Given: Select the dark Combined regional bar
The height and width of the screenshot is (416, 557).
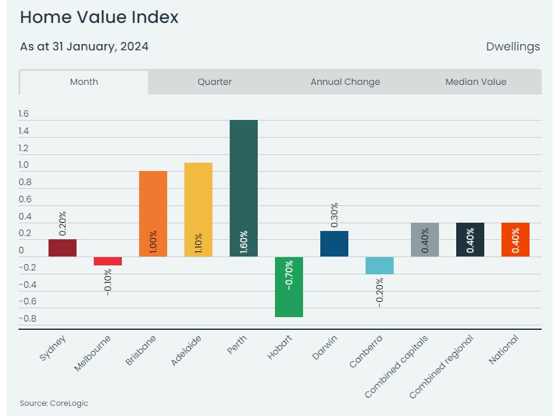Looking at the screenshot, I should 470,239.
